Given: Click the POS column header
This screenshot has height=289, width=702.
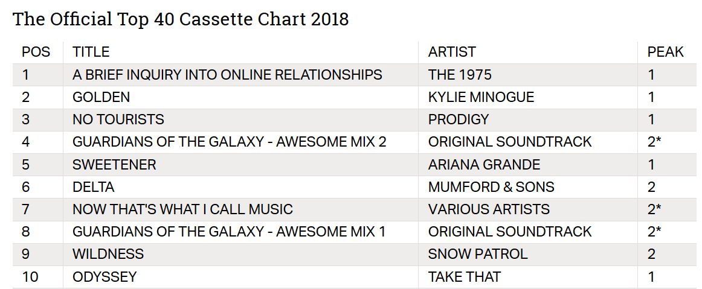Looking at the screenshot, I should [x=36, y=52].
